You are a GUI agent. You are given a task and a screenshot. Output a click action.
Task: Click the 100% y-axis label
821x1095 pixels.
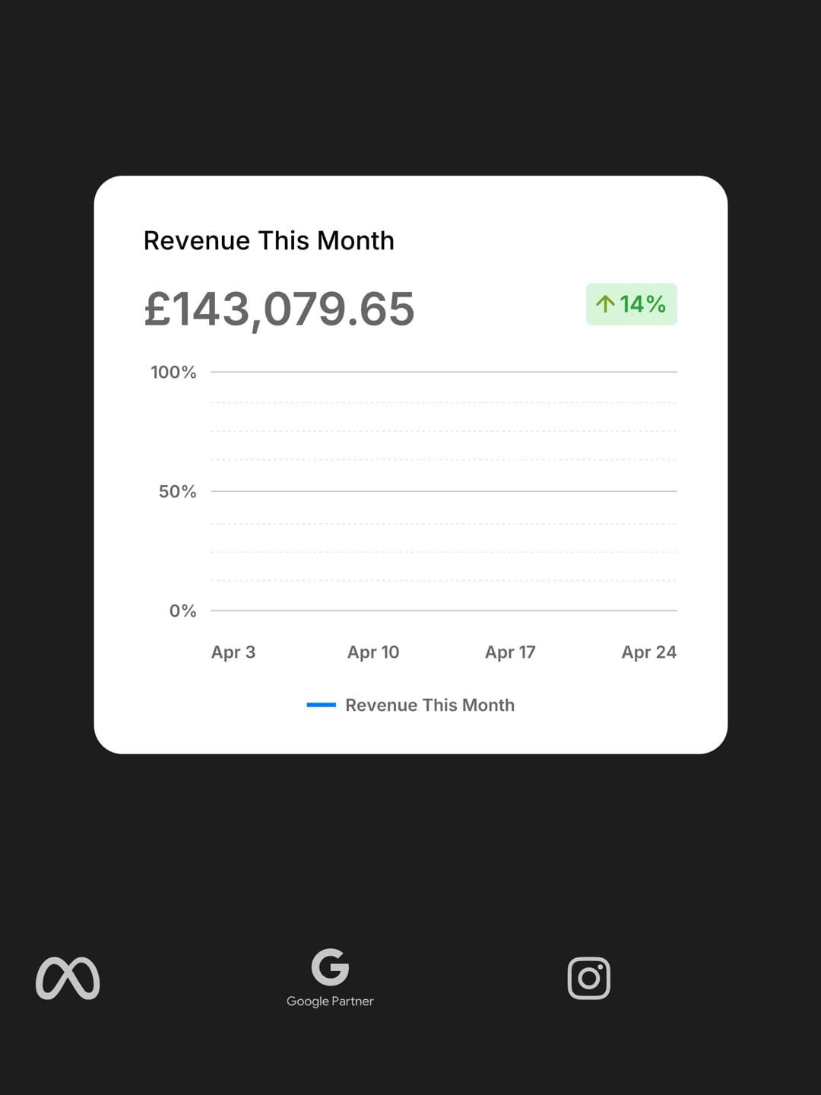pos(173,372)
